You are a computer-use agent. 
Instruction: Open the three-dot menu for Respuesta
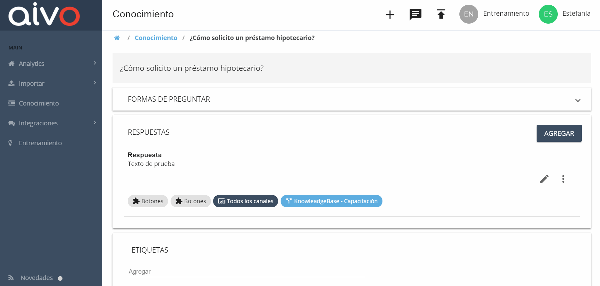tap(563, 179)
